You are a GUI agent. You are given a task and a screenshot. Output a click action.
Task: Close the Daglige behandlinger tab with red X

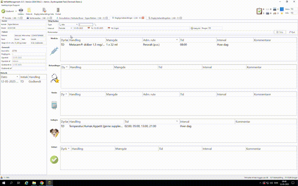pos(143,18)
